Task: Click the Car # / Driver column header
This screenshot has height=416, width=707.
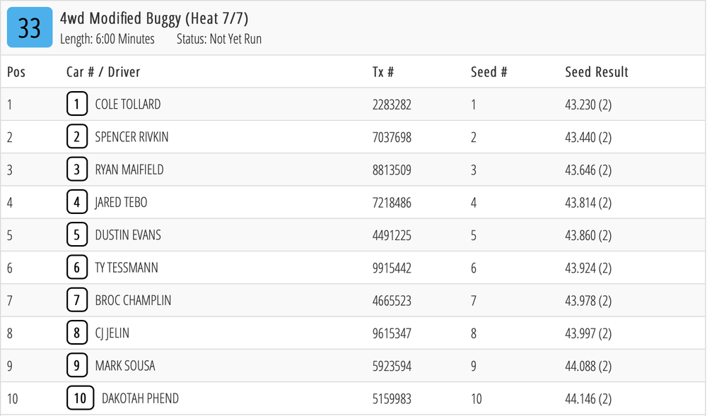Action: pos(103,72)
